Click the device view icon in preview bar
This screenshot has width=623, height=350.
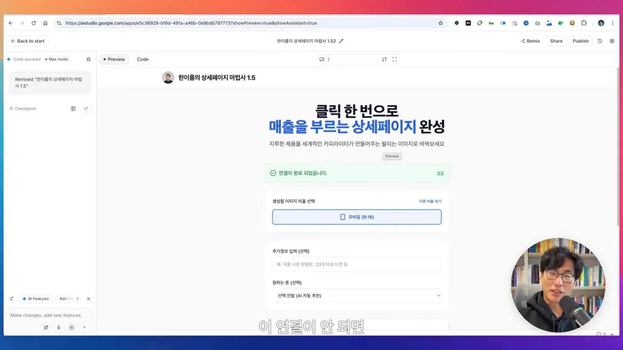tap(322, 59)
